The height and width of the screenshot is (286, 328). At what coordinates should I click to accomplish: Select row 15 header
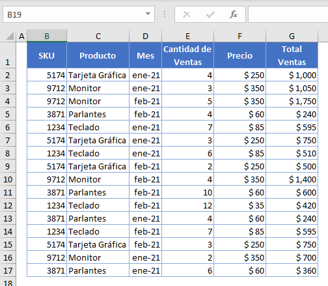coord(8,244)
